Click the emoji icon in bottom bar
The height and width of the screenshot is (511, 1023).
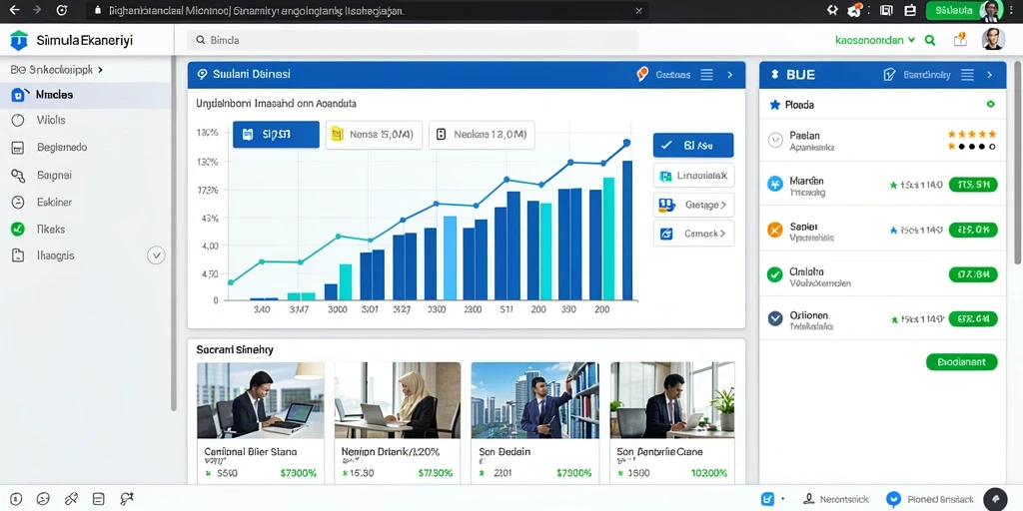point(43,499)
